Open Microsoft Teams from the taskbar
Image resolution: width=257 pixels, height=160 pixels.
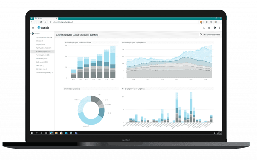tap(76, 133)
